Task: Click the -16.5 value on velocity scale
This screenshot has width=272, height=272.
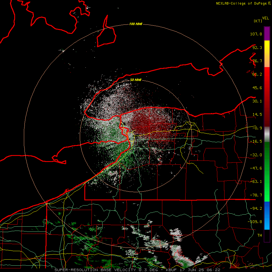Action: [x=256, y=141]
